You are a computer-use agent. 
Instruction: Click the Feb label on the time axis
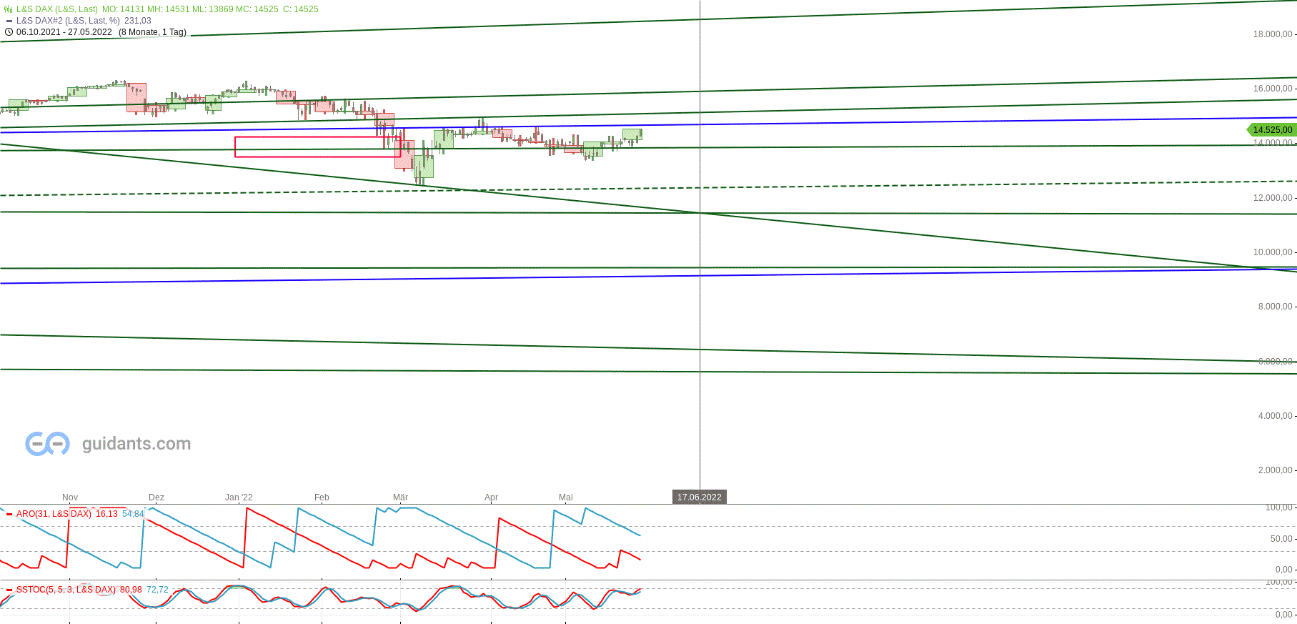click(x=322, y=497)
